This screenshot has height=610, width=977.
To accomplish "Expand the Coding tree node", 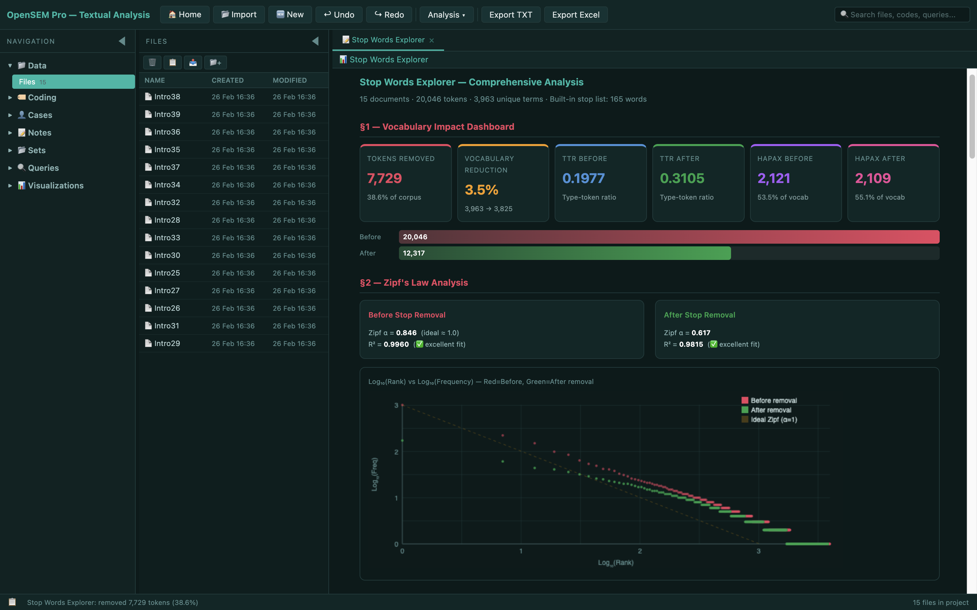I will 10,98.
